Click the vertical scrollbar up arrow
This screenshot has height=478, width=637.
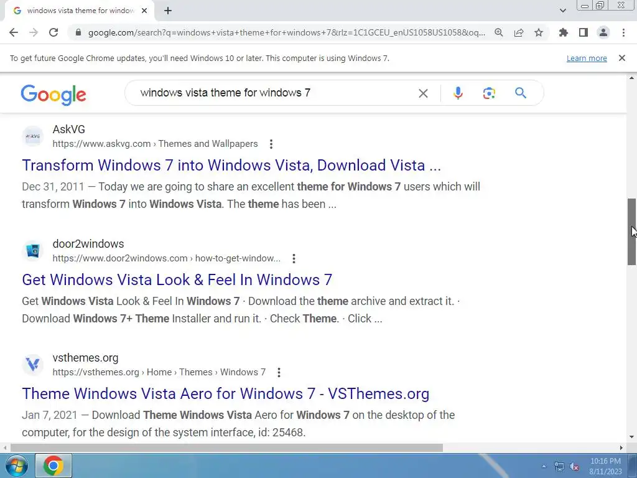(632, 78)
